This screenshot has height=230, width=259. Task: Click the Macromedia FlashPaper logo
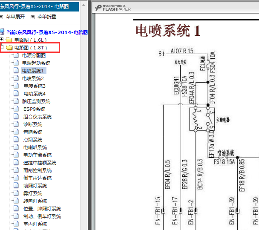[113, 8]
